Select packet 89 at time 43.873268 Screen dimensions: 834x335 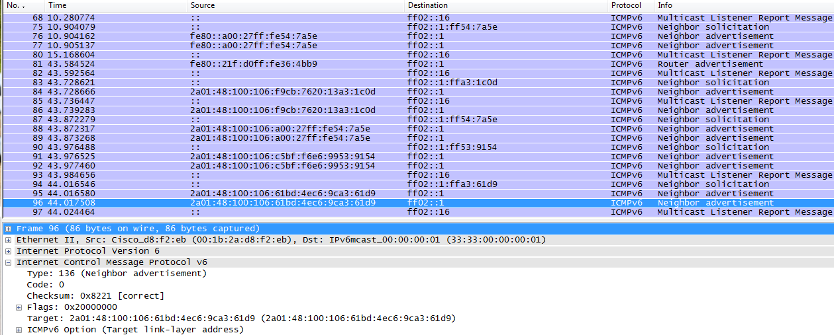click(x=417, y=138)
